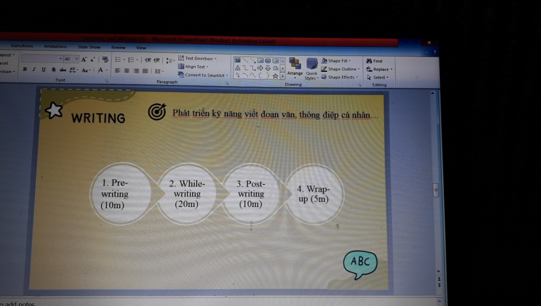The height and width of the screenshot is (306, 541).
Task: Toggle italic text formatting
Action: click(34, 69)
